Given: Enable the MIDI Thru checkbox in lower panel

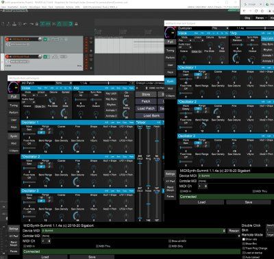Looking at the screenshot, I should [97, 246].
